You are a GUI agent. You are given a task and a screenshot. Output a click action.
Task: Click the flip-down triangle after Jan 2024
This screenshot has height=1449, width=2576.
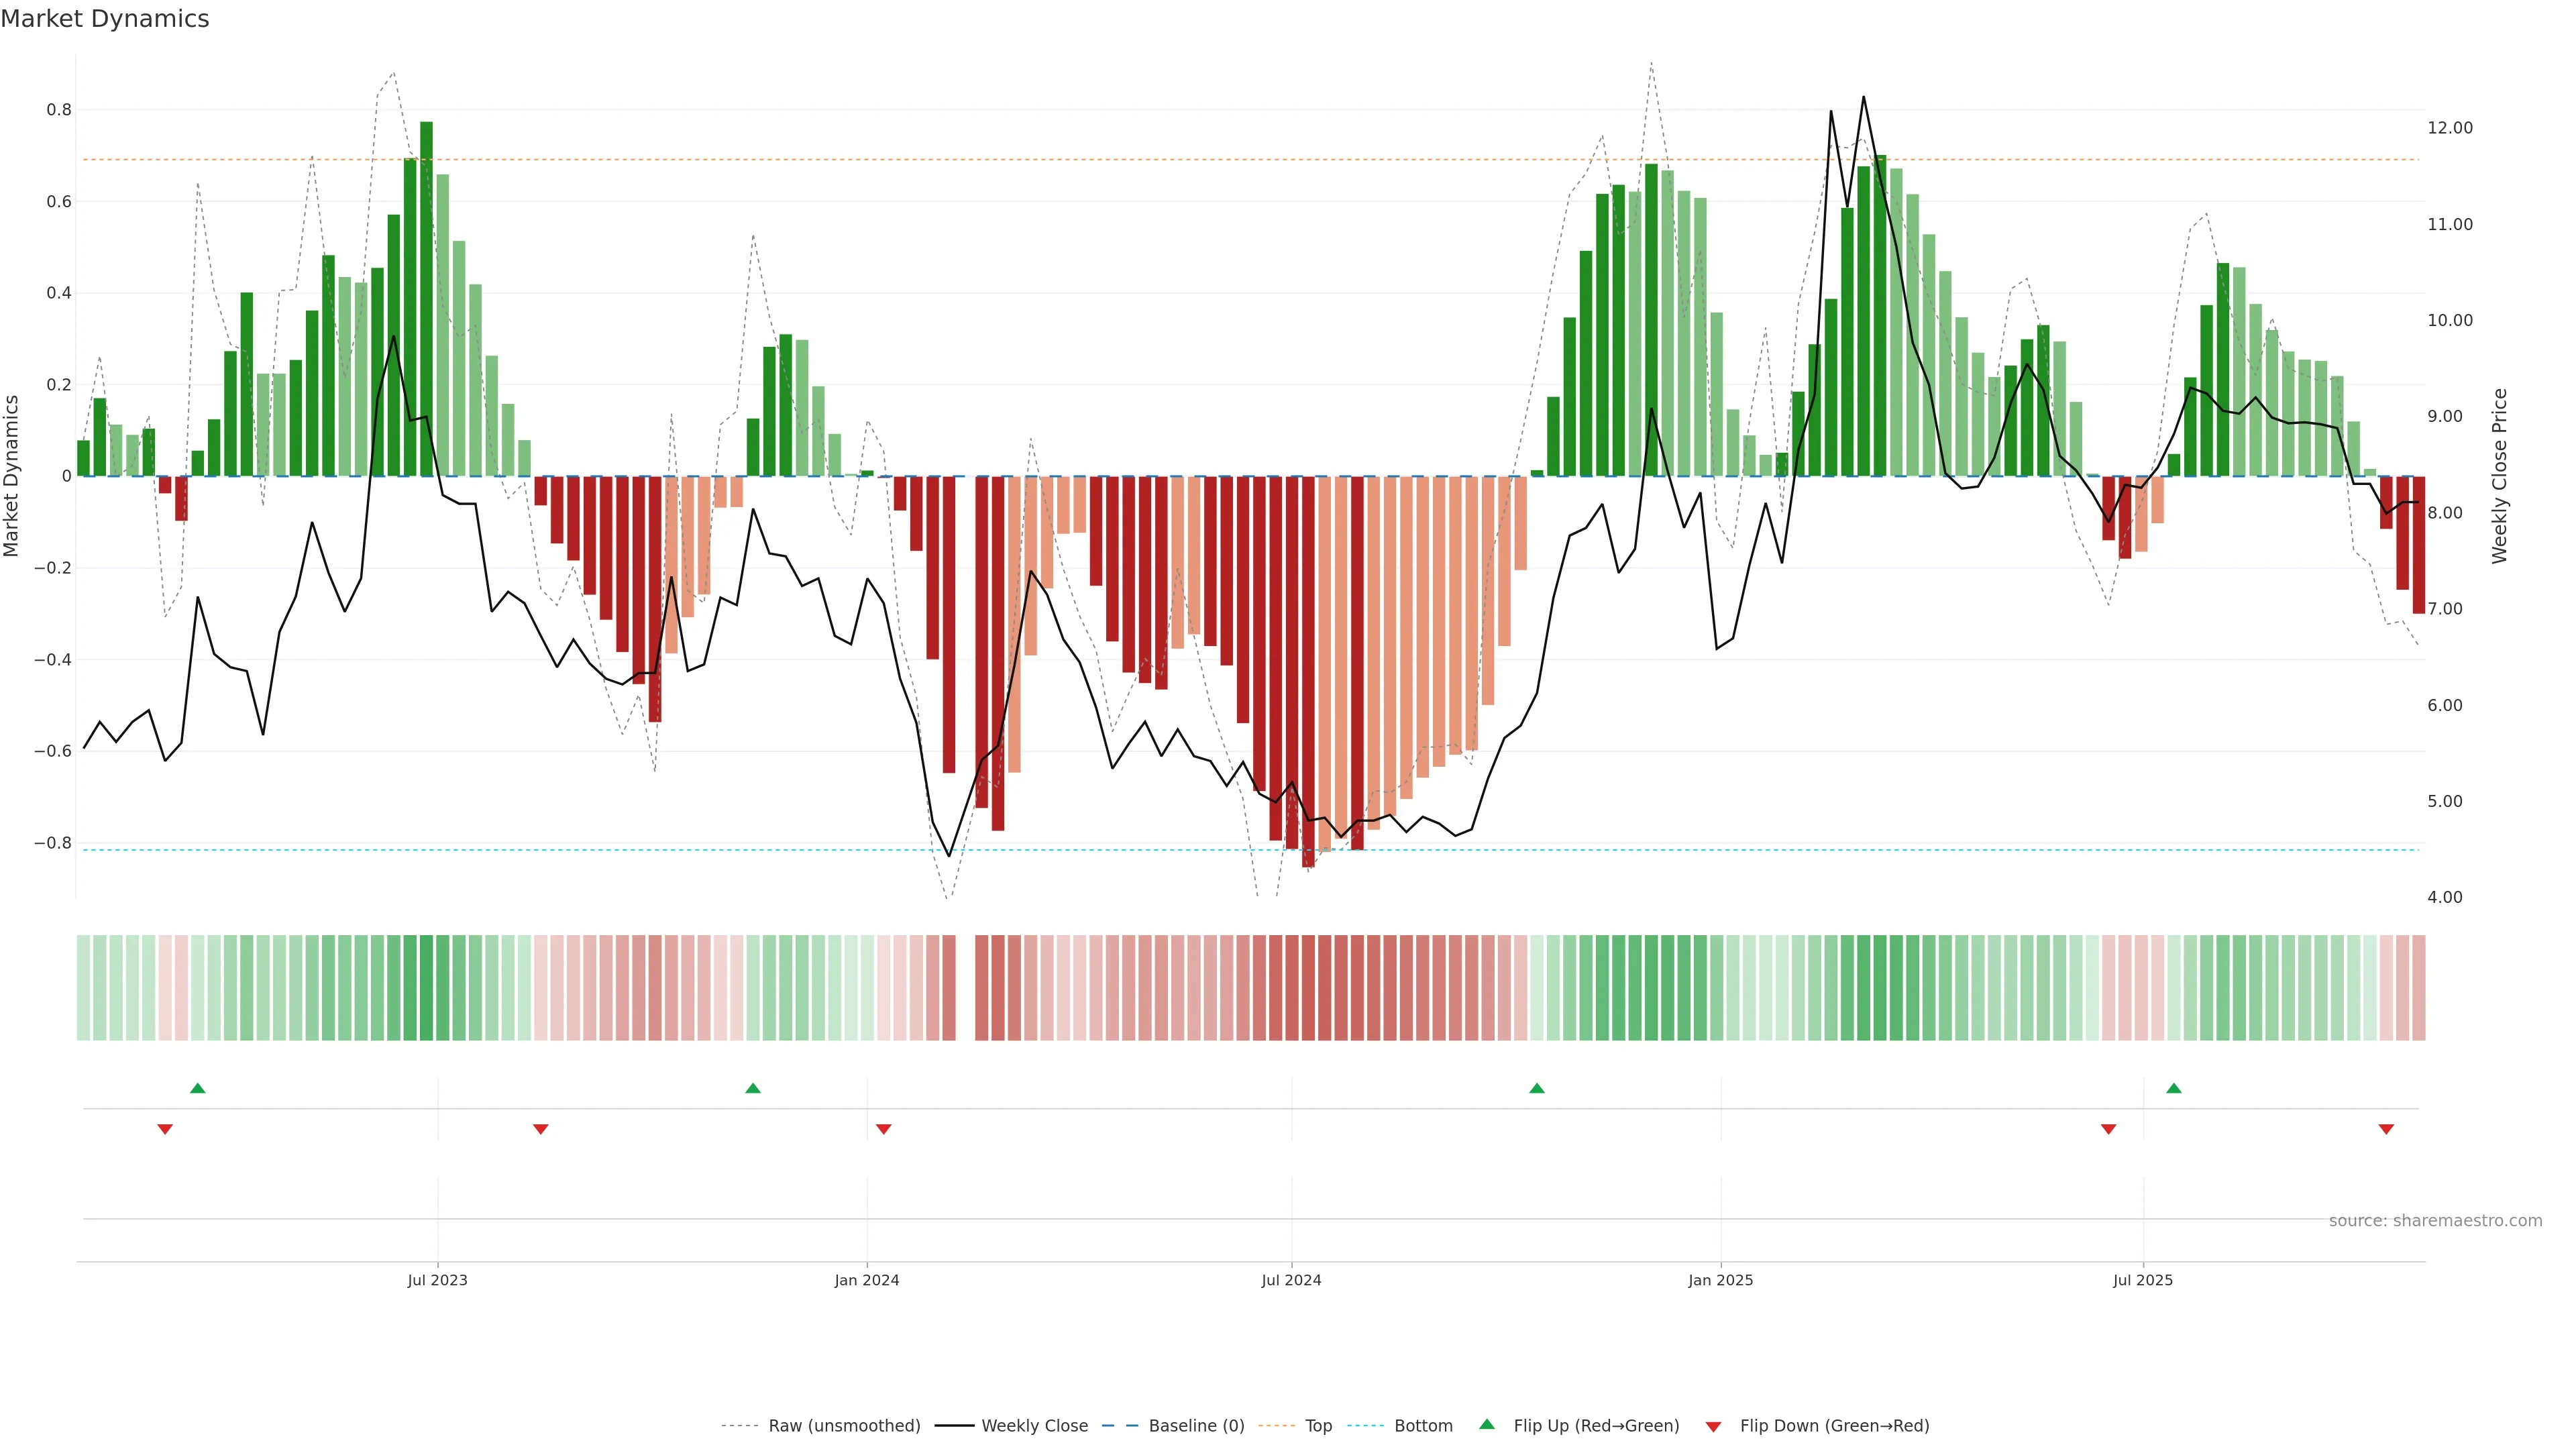point(883,1129)
